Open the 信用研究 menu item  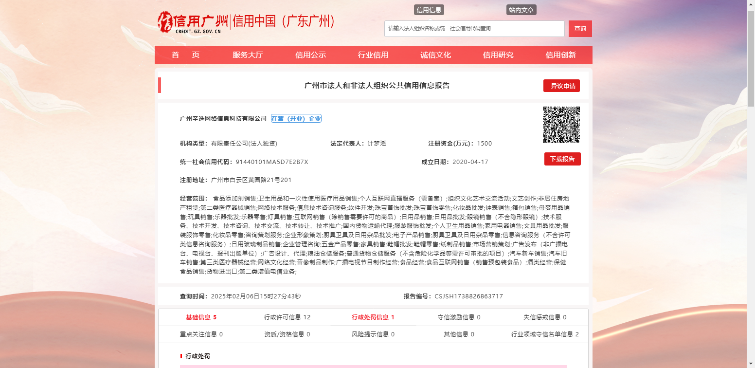pos(498,55)
